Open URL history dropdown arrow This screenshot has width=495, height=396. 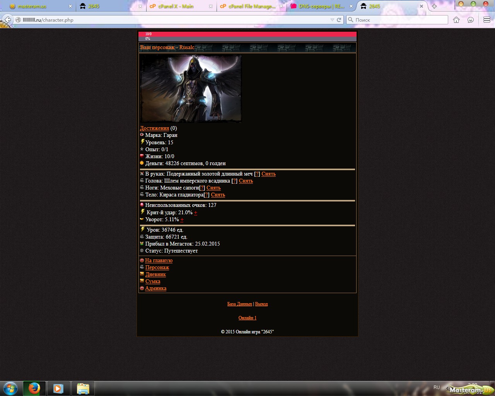(x=332, y=20)
